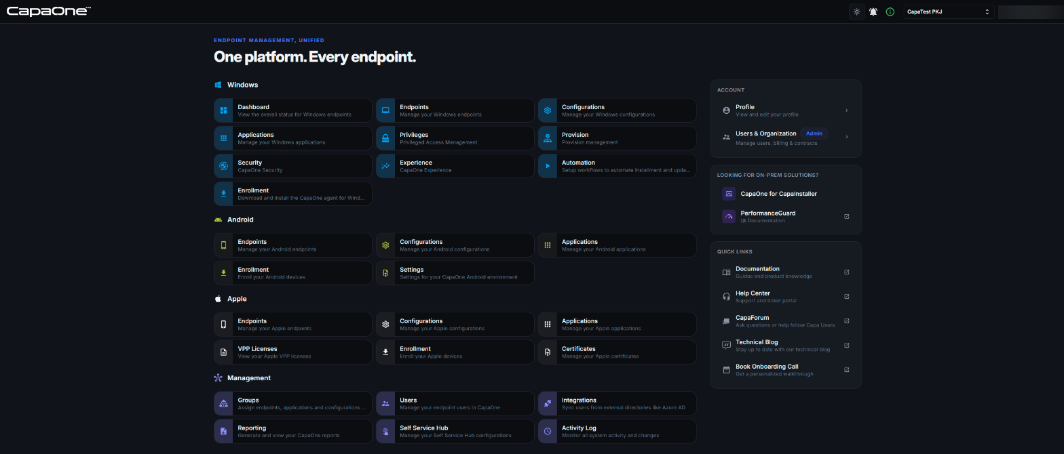Image resolution: width=1064 pixels, height=454 pixels.
Task: Expand Profile with its chevron arrow
Action: tap(847, 110)
